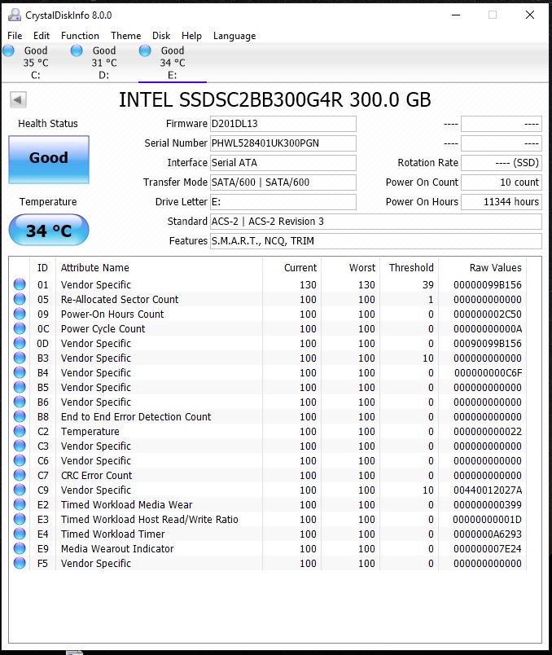552x655 pixels.
Task: Open the Function menu
Action: click(80, 36)
